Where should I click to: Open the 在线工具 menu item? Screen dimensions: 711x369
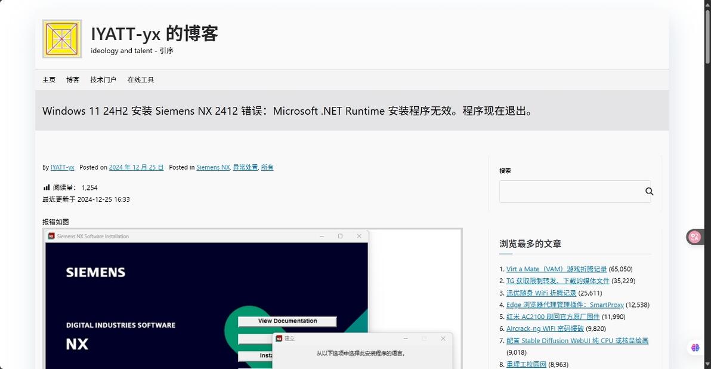pyautogui.click(x=141, y=80)
